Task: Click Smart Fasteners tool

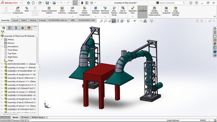Action: (x=62, y=10)
